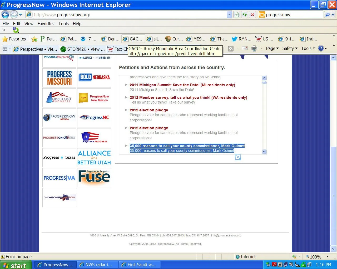Viewport: 337px width, 269px height.
Task: Expand the 2012 Member survey item arrow
Action: pyautogui.click(x=126, y=97)
